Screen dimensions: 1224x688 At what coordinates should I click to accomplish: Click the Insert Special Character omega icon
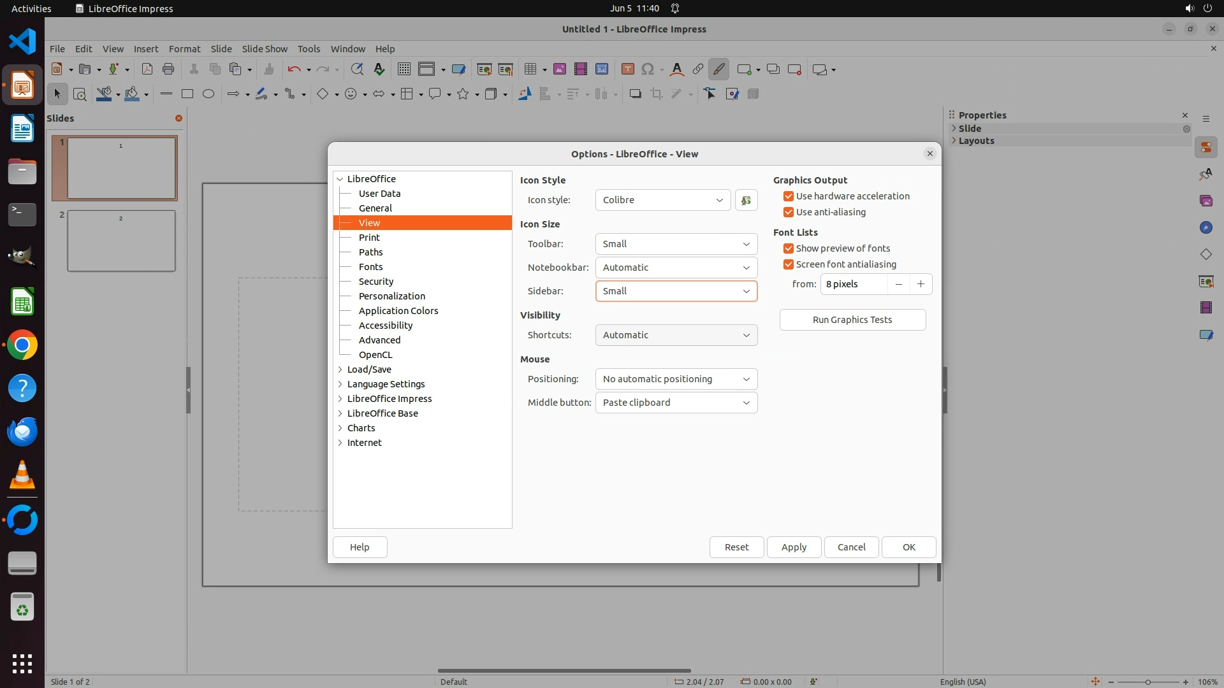(648, 69)
